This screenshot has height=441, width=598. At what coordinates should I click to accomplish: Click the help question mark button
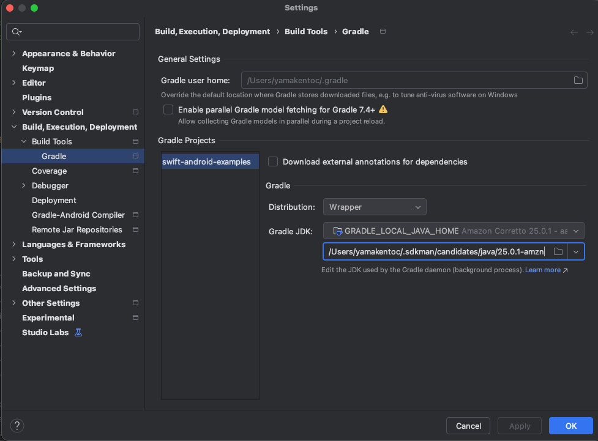pyautogui.click(x=17, y=426)
